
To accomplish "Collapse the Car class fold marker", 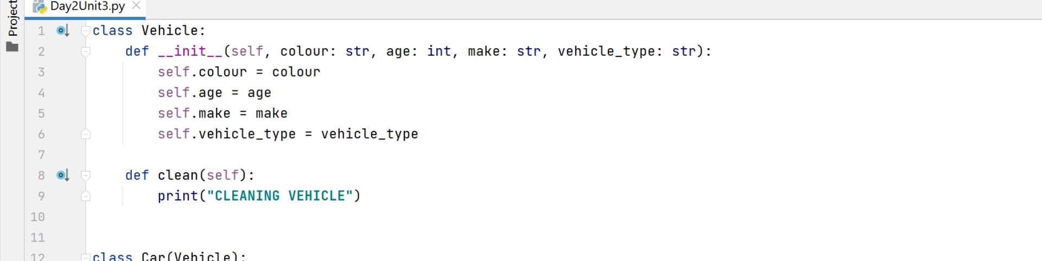I will tap(85, 257).
